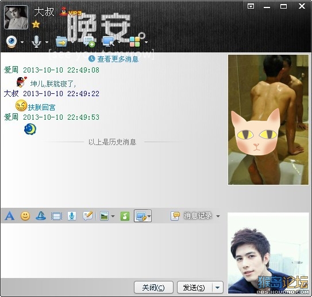This screenshot has height=297, width=312.
Task: Click the 关闭(C) button
Action: [x=153, y=287]
